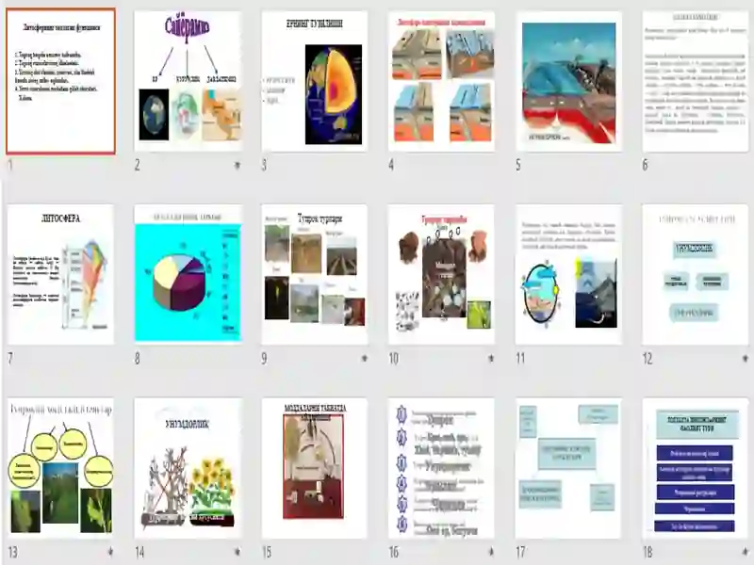Click slide number label 17
Screen dimensions: 754x565
[x=520, y=552]
